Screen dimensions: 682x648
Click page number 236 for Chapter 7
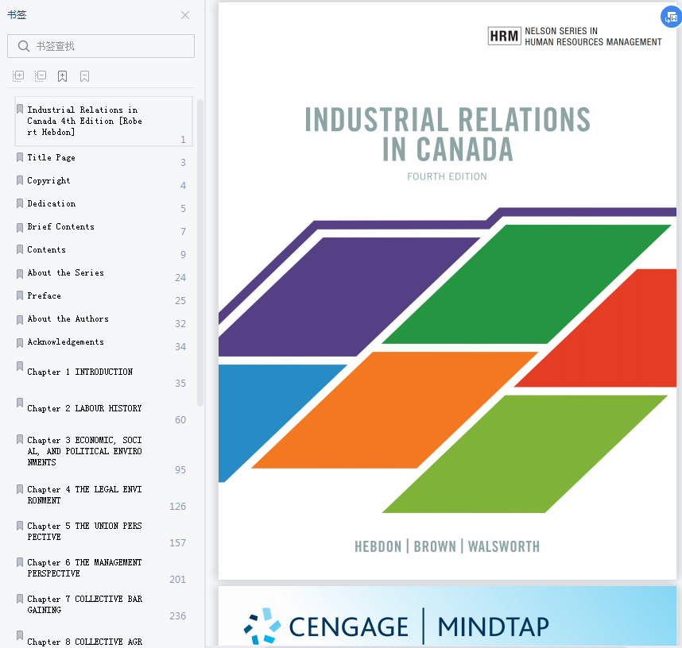(x=177, y=616)
